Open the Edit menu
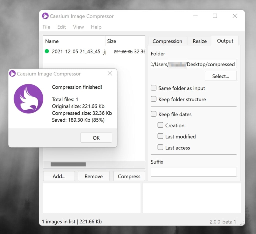This screenshot has width=256, height=234. 61,27
